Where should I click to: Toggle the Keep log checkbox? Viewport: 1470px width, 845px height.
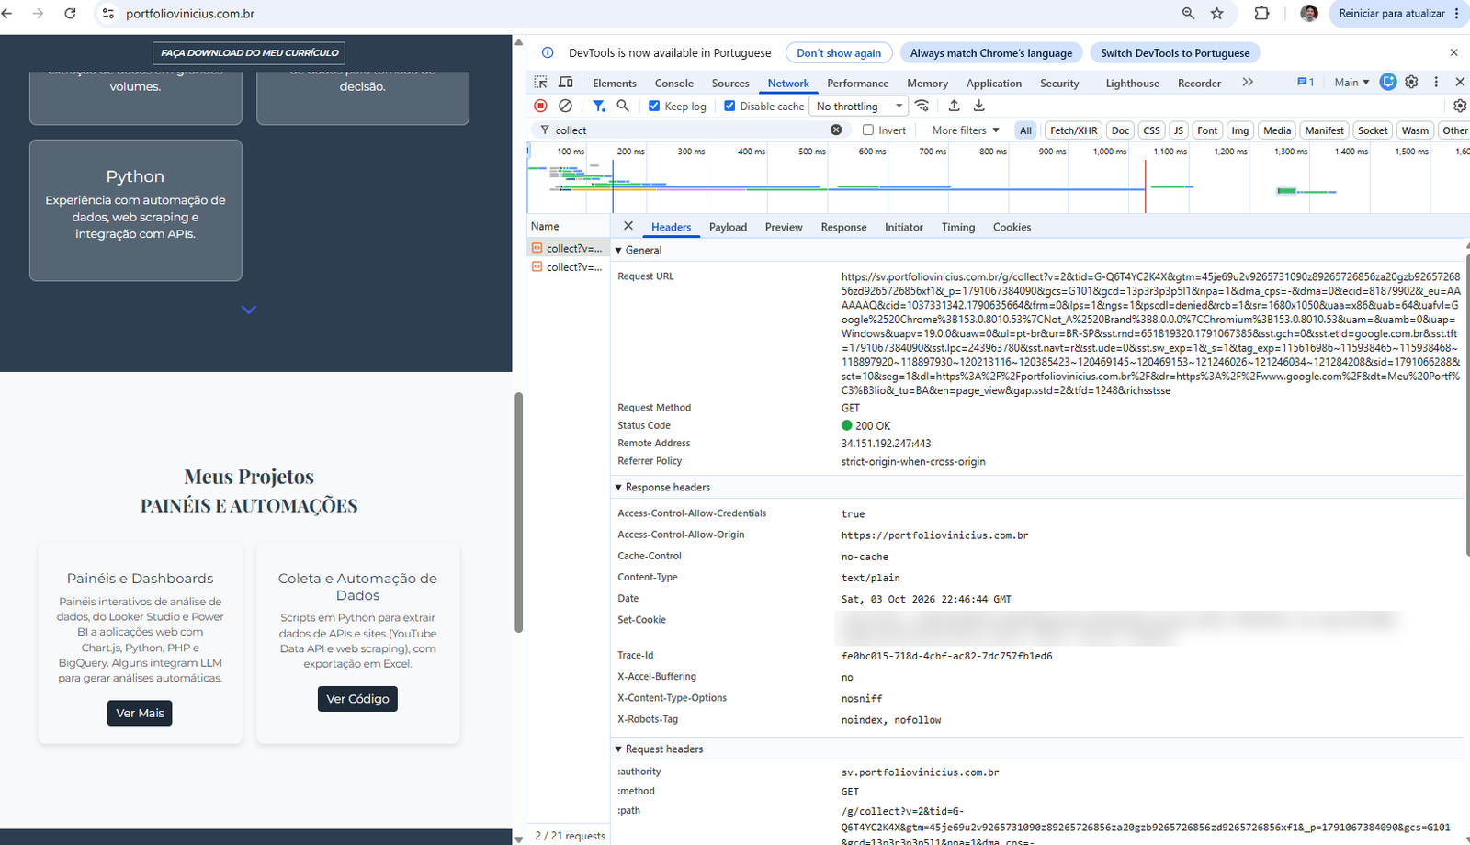tap(654, 106)
